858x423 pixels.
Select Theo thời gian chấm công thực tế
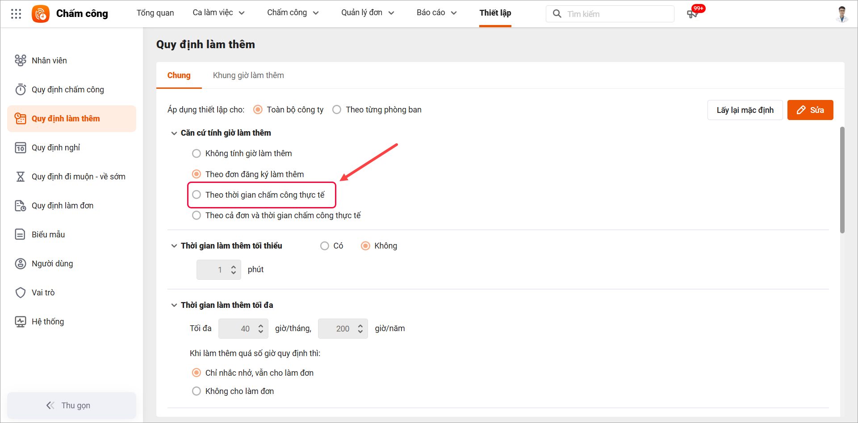coord(196,195)
